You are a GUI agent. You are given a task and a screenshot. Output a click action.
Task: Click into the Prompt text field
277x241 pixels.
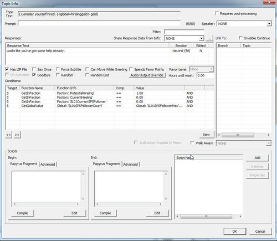pos(99,24)
